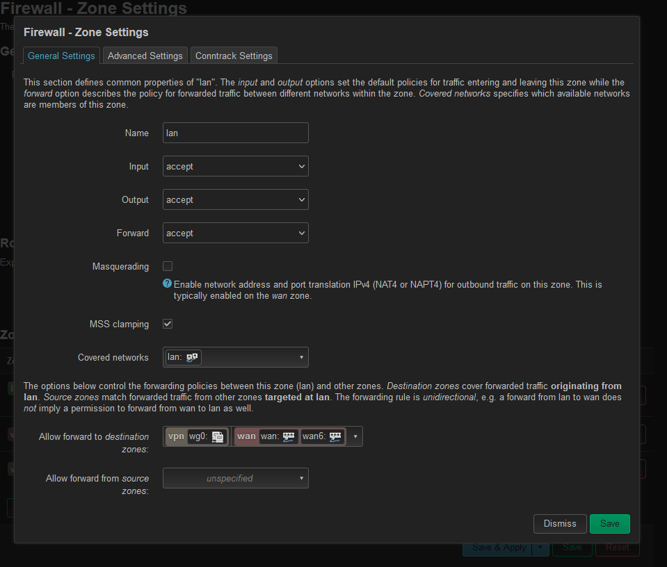Click the lan network interface icon

(192, 357)
